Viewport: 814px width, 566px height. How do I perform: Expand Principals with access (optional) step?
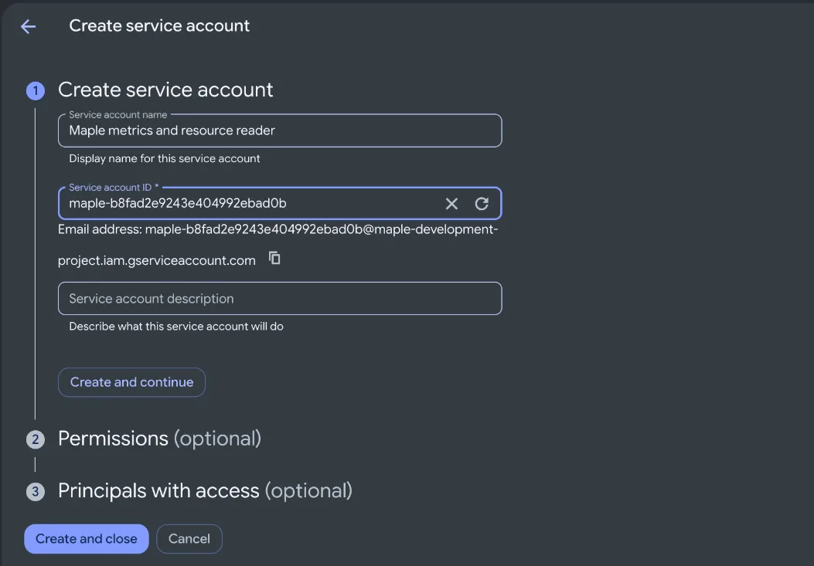tap(205, 491)
